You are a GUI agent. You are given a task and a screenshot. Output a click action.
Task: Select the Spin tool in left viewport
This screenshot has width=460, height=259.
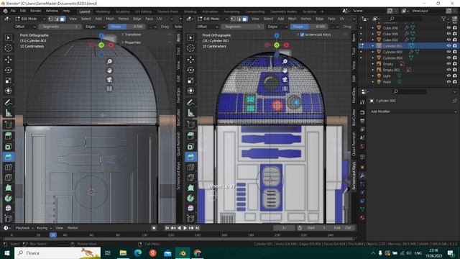(x=8, y=199)
